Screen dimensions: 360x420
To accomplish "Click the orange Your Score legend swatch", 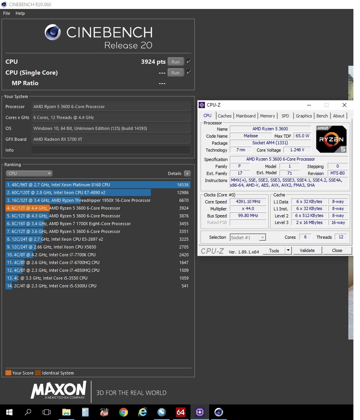I will coord(8,373).
